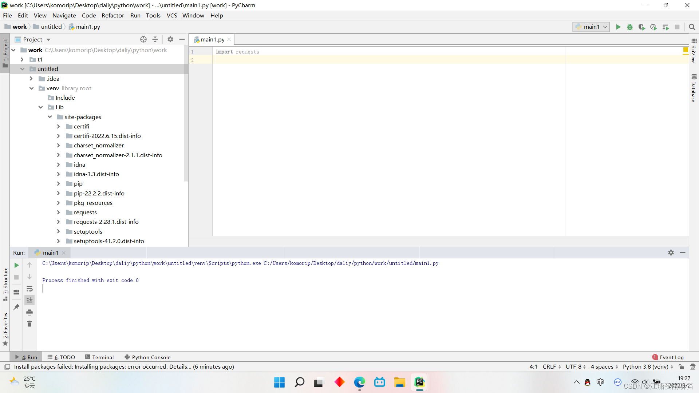Screen dimensions: 699x393
Task: Collapse the site-packages folder
Action: [50, 117]
